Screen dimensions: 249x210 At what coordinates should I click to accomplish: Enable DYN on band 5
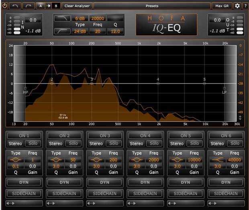pyautogui.click(x=186, y=182)
